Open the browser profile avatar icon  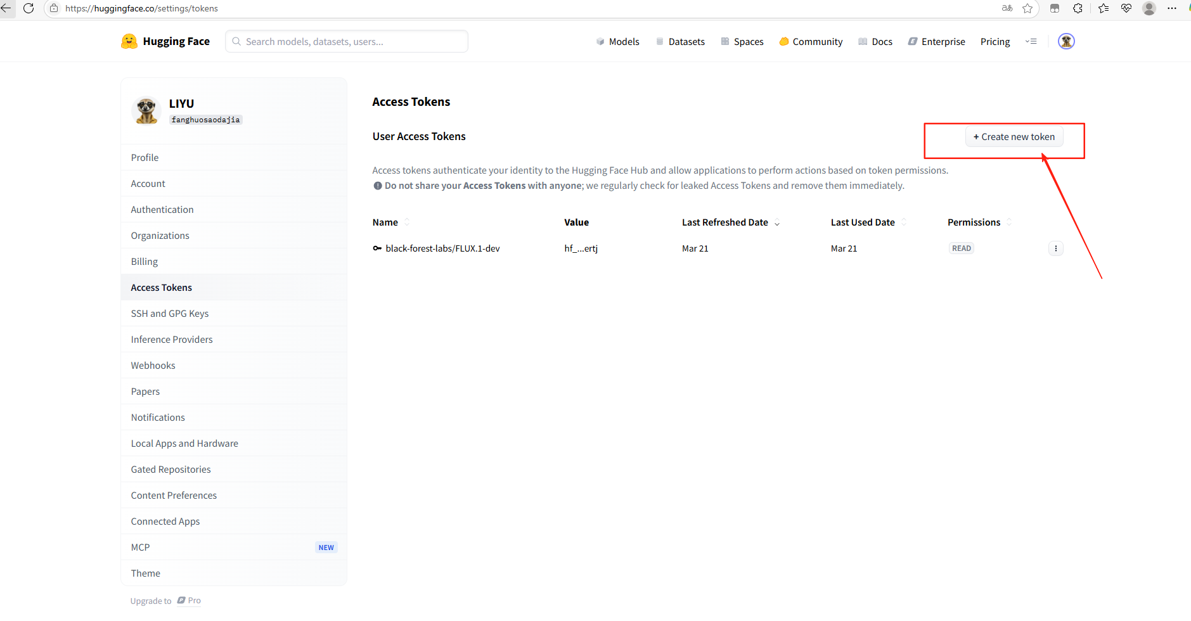(1149, 8)
